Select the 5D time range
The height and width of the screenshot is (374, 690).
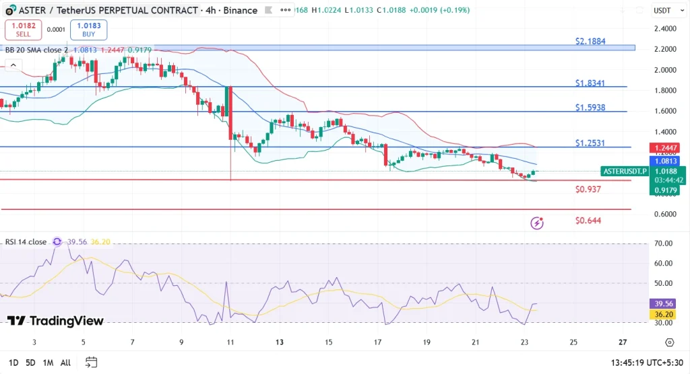pos(30,363)
